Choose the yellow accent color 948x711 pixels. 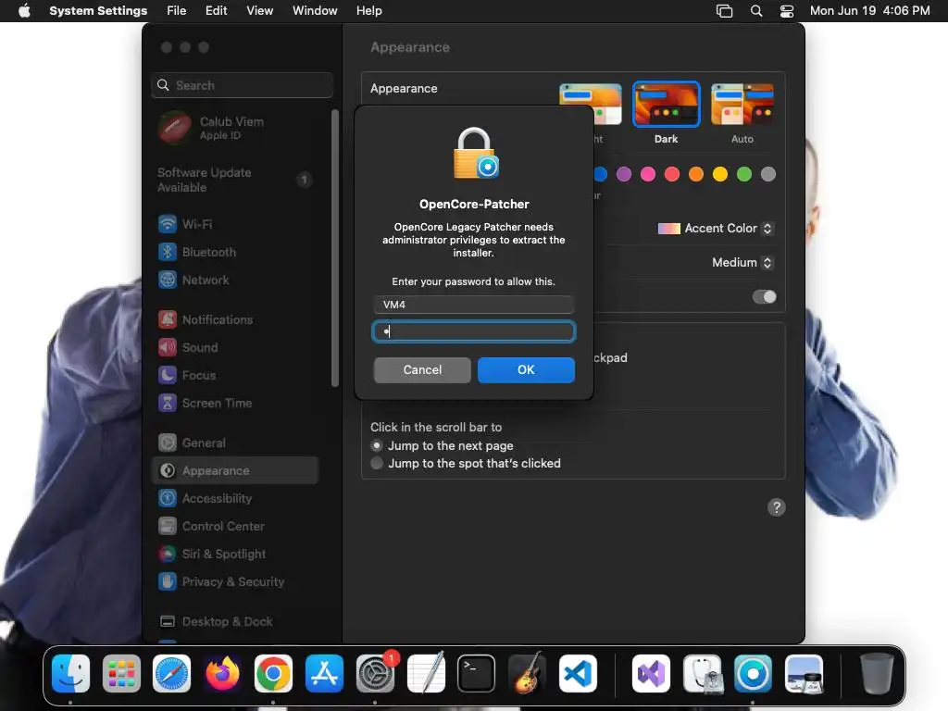720,174
